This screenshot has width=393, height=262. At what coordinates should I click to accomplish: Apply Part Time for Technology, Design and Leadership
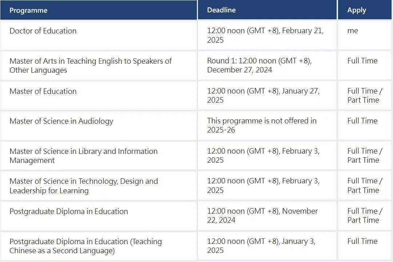[363, 190]
